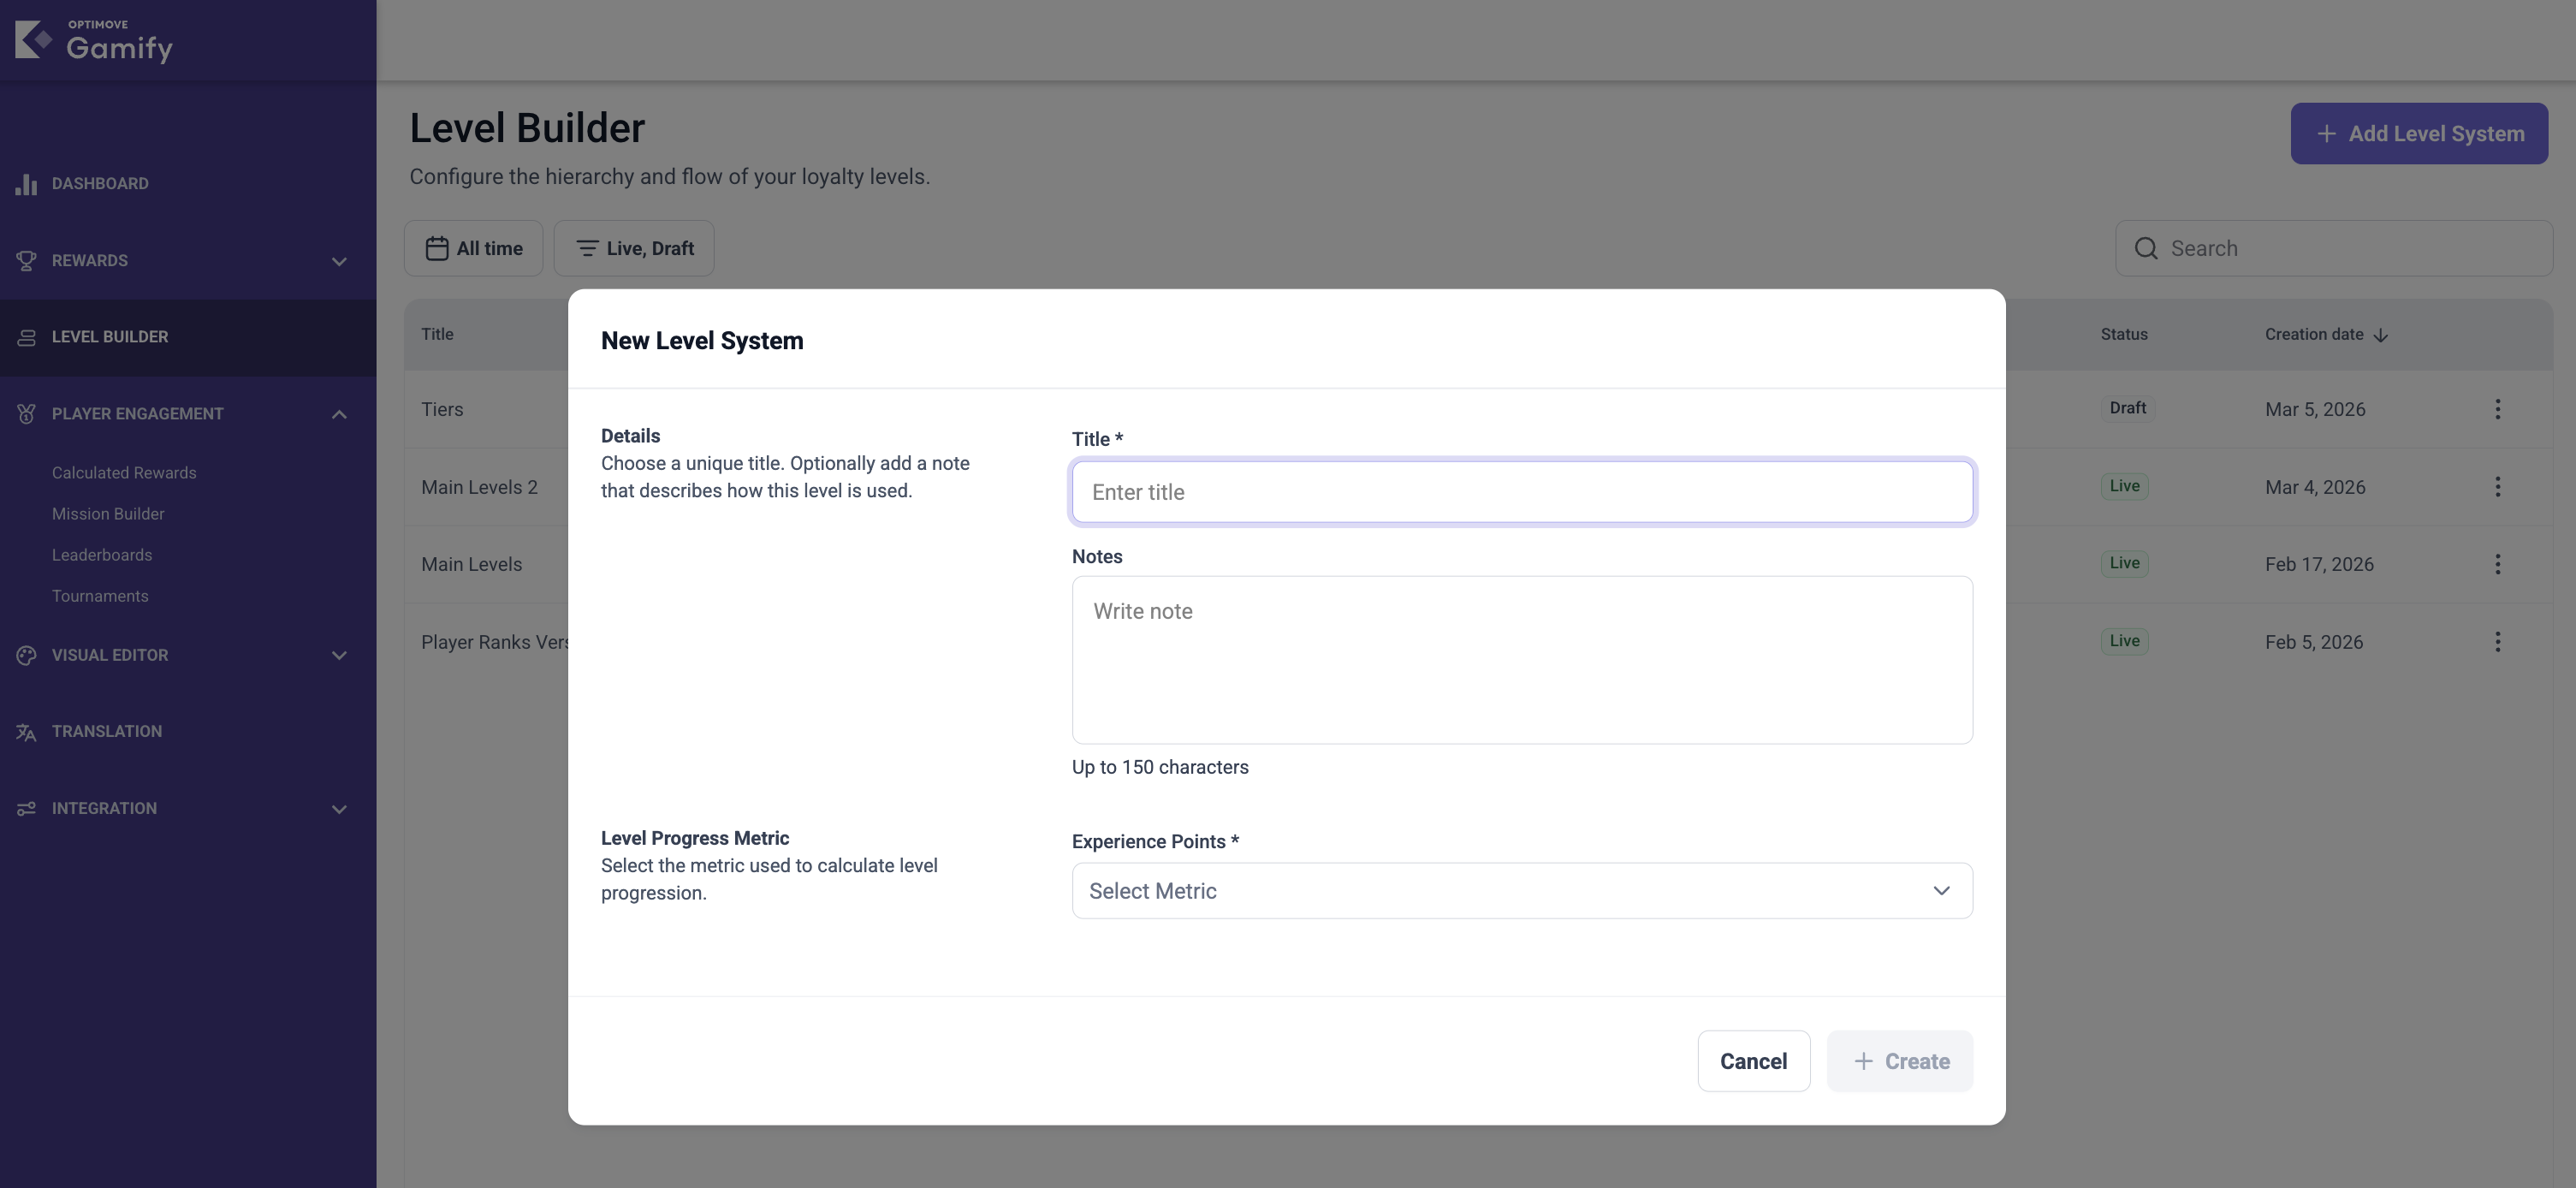Open Leaderboards submenu item
2576x1188 pixels.
[x=102, y=555]
